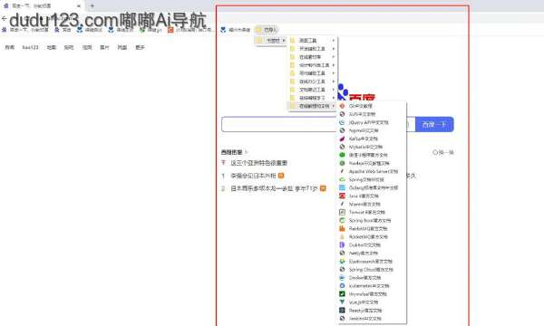544x326 pixels.
Task: Open the Docker official docs bookmark icon
Action: pyautogui.click(x=342, y=277)
